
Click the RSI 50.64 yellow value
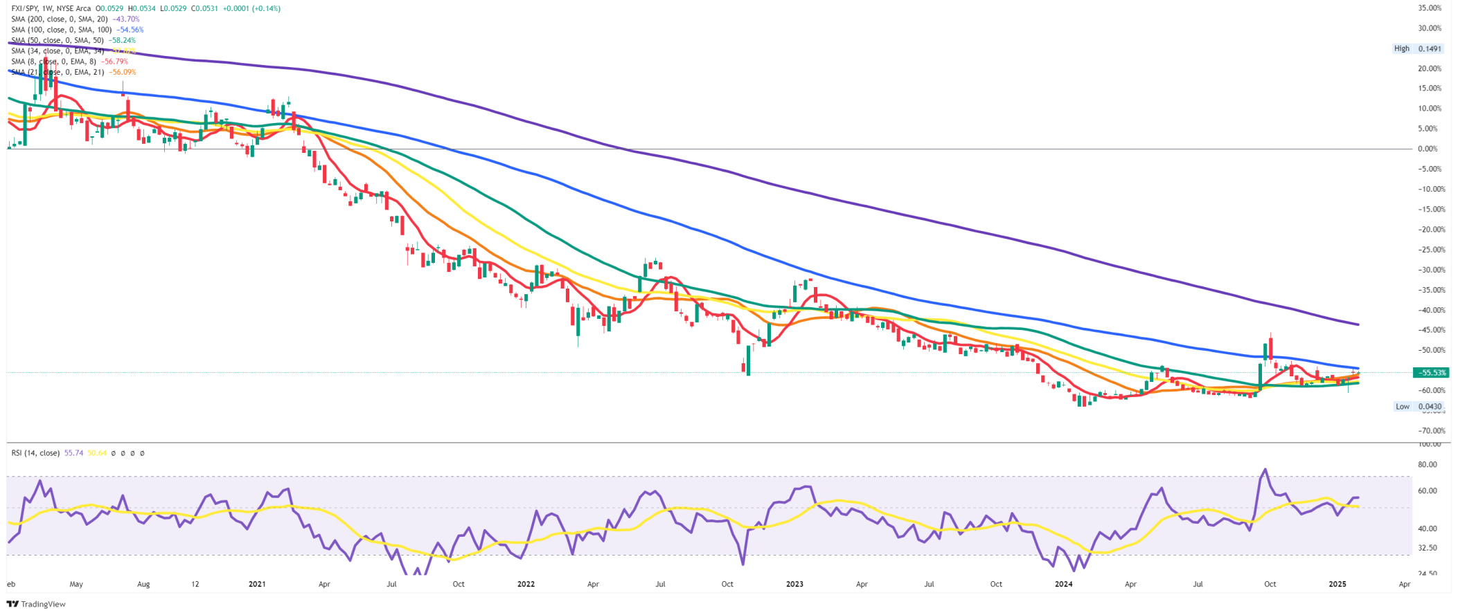(97, 453)
